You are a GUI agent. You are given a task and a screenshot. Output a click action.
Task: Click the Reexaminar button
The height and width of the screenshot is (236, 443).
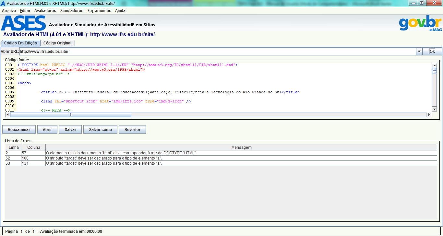pyautogui.click(x=19, y=129)
